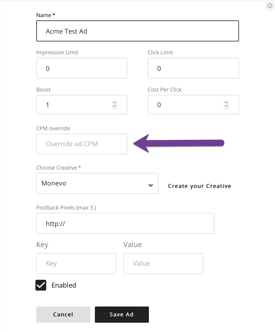Click the Boost field stepper arrows
275x332 pixels.
pos(114,104)
